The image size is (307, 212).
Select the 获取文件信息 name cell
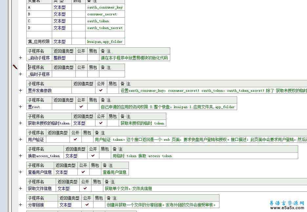pos(41,188)
